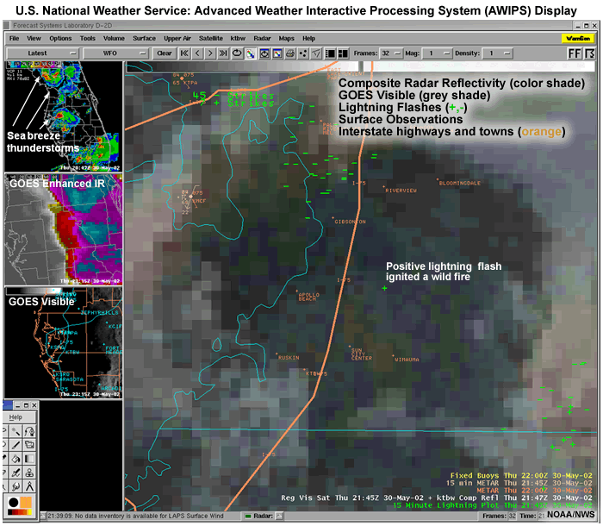The image size is (603, 526).
Task: Click the FF button at toolbar right
Action: [x=575, y=53]
